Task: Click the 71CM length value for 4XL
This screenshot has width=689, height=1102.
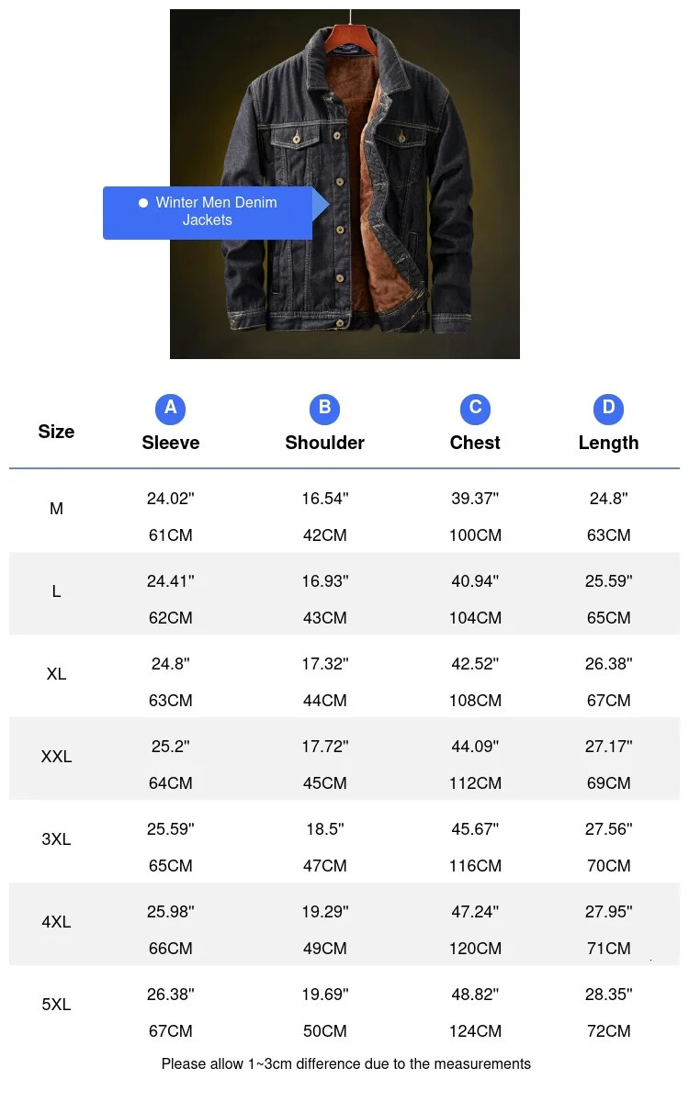Action: pos(608,949)
